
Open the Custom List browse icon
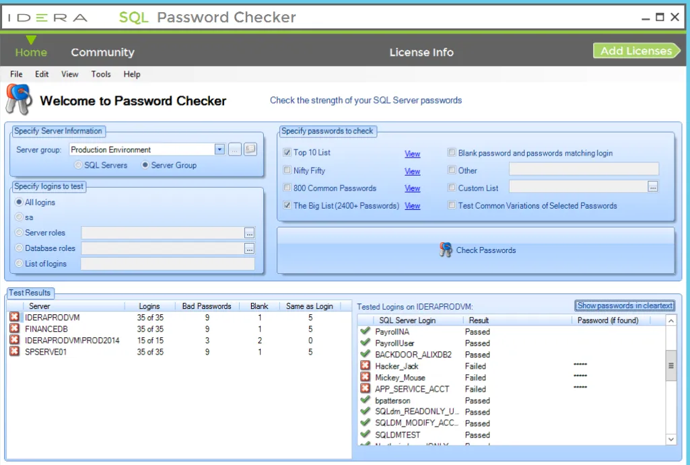[x=652, y=187]
